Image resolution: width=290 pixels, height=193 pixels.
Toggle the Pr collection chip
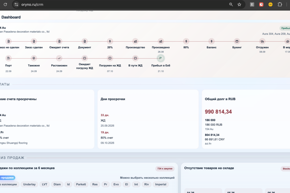coord(106,184)
